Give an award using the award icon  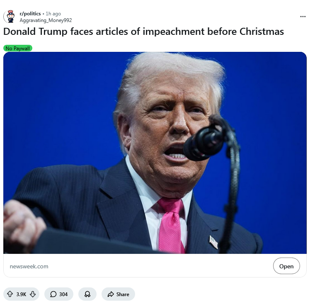tap(87, 294)
